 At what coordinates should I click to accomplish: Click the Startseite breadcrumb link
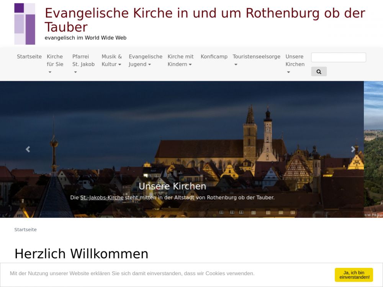(x=25, y=230)
